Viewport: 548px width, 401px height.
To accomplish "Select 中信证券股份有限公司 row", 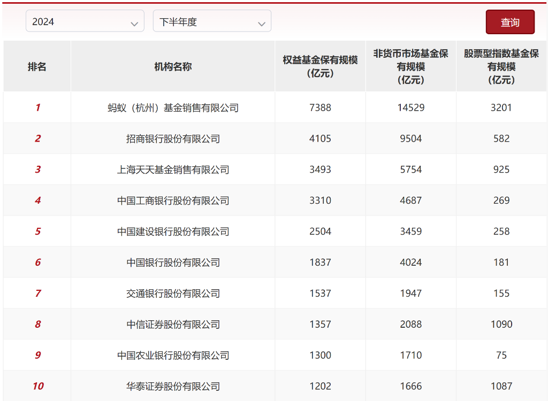I will 172,324.
